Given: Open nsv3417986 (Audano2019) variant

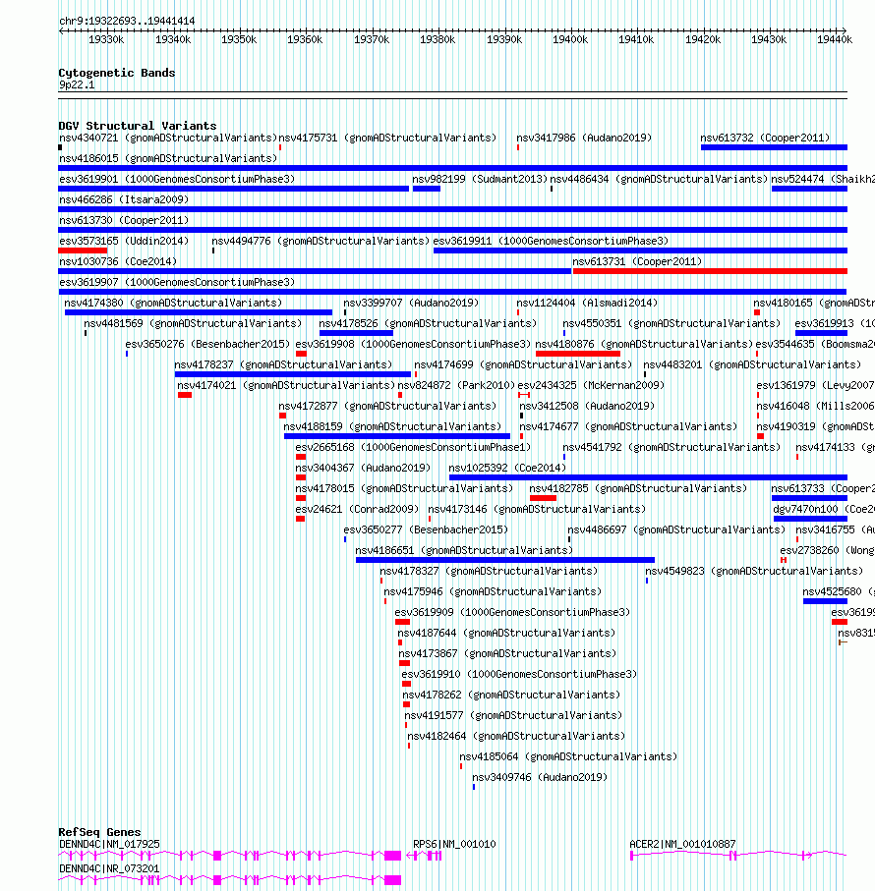Looking at the screenshot, I should (584, 139).
